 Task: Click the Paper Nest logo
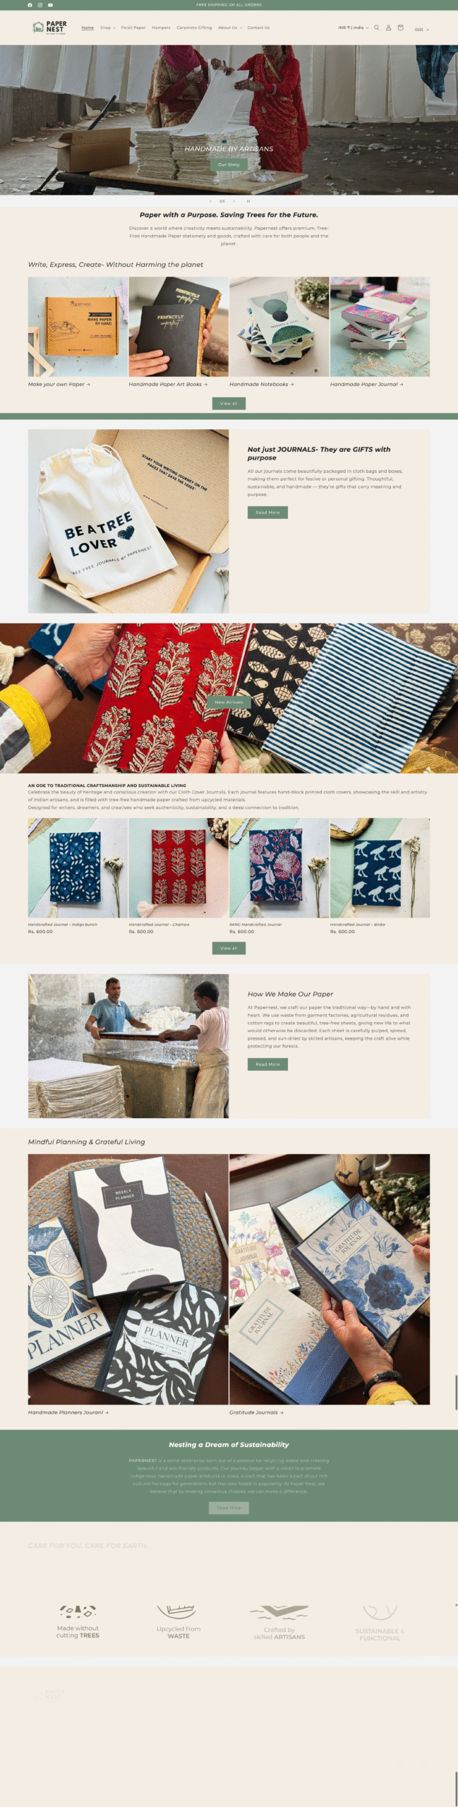49,28
